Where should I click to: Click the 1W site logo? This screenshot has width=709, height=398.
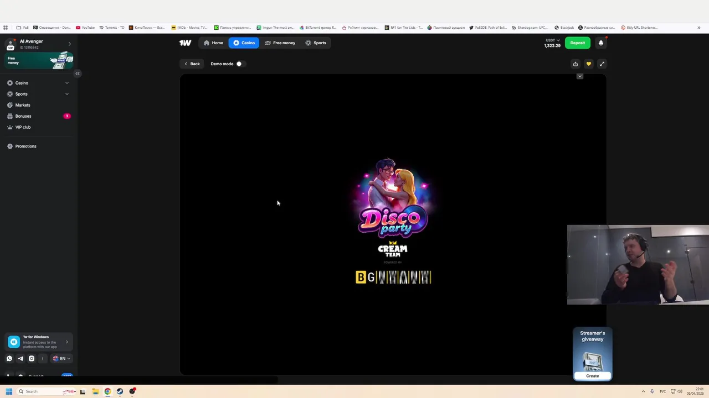(x=185, y=43)
